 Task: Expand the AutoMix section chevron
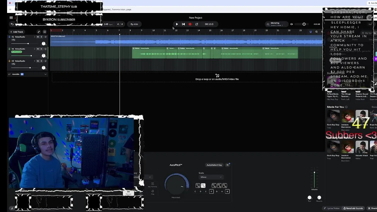45,74
